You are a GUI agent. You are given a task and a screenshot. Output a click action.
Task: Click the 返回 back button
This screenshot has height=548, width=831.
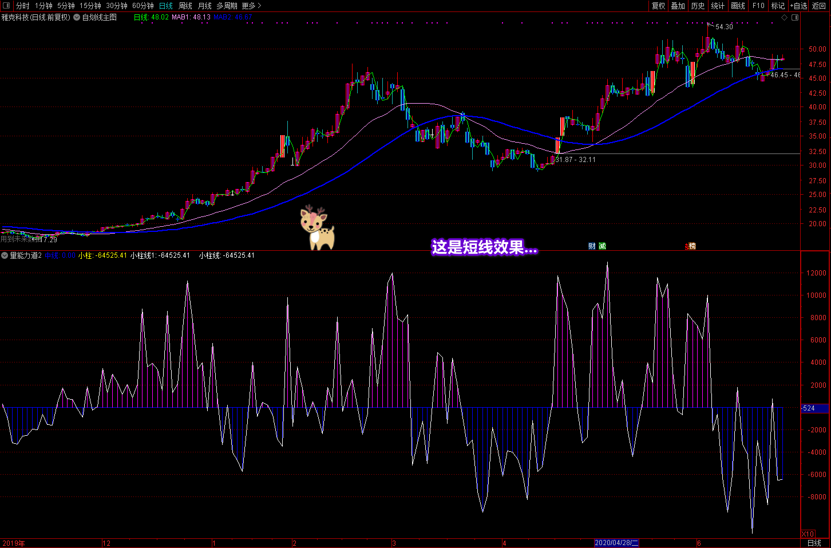[x=819, y=6]
